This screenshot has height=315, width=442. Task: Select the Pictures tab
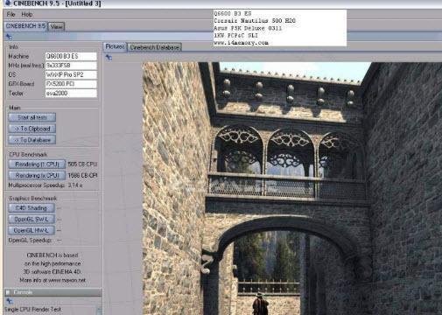[116, 46]
